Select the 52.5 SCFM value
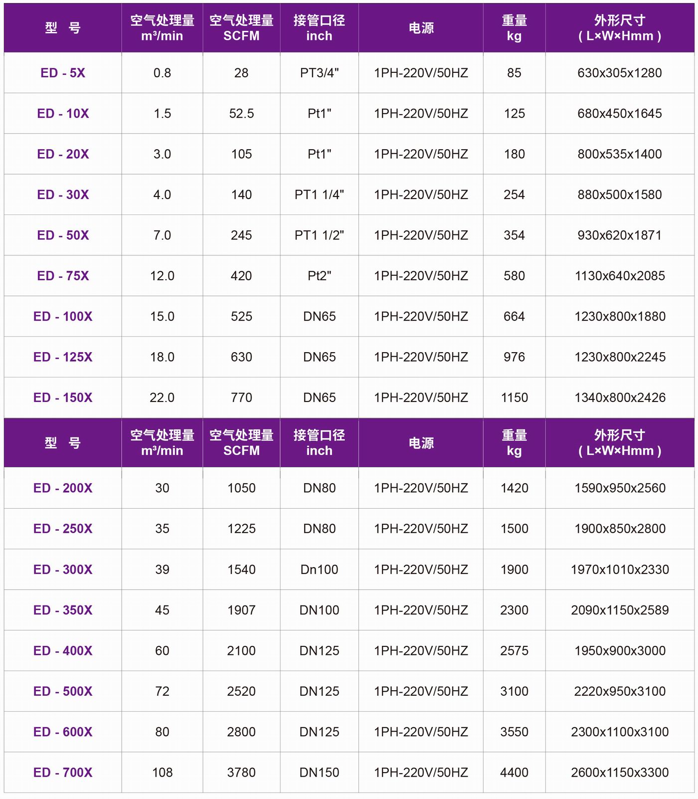This screenshot has height=799, width=698. [x=241, y=114]
